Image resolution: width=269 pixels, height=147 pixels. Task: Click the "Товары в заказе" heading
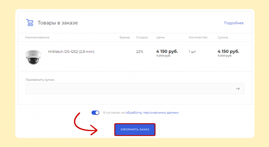58,23
